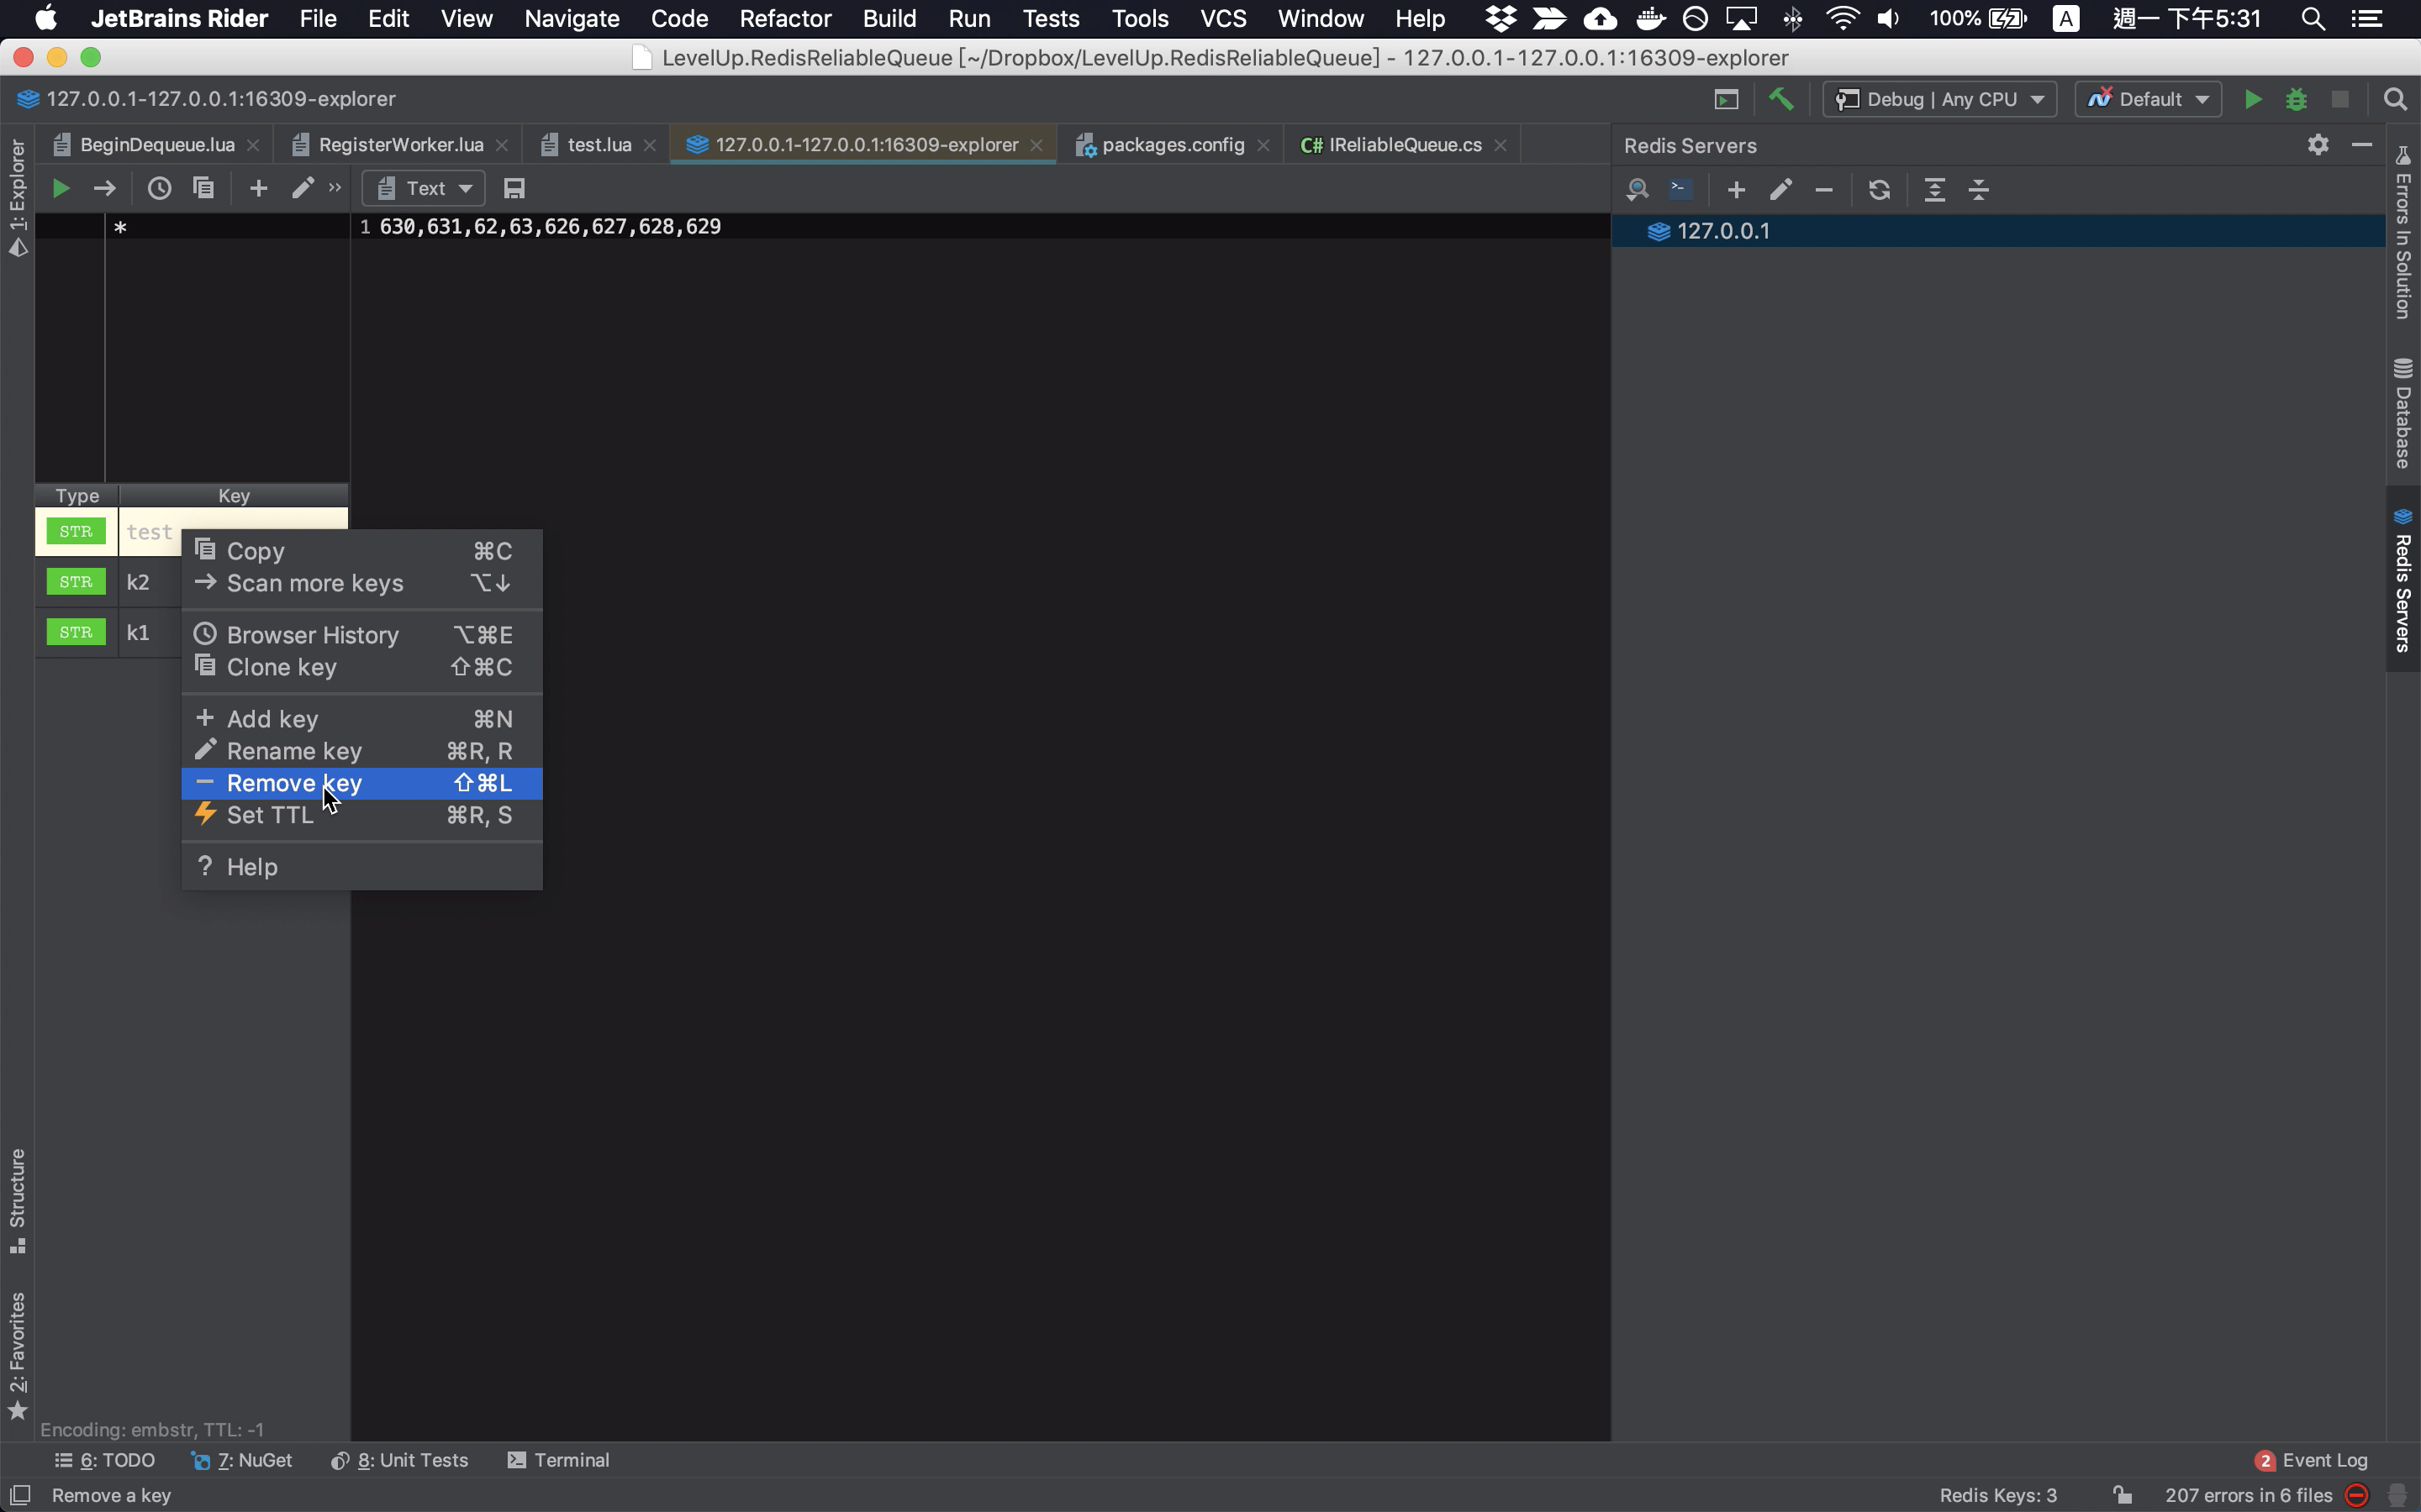Open the Event Log
Viewport: 2421px width, 1512px height.
pyautogui.click(x=2312, y=1460)
